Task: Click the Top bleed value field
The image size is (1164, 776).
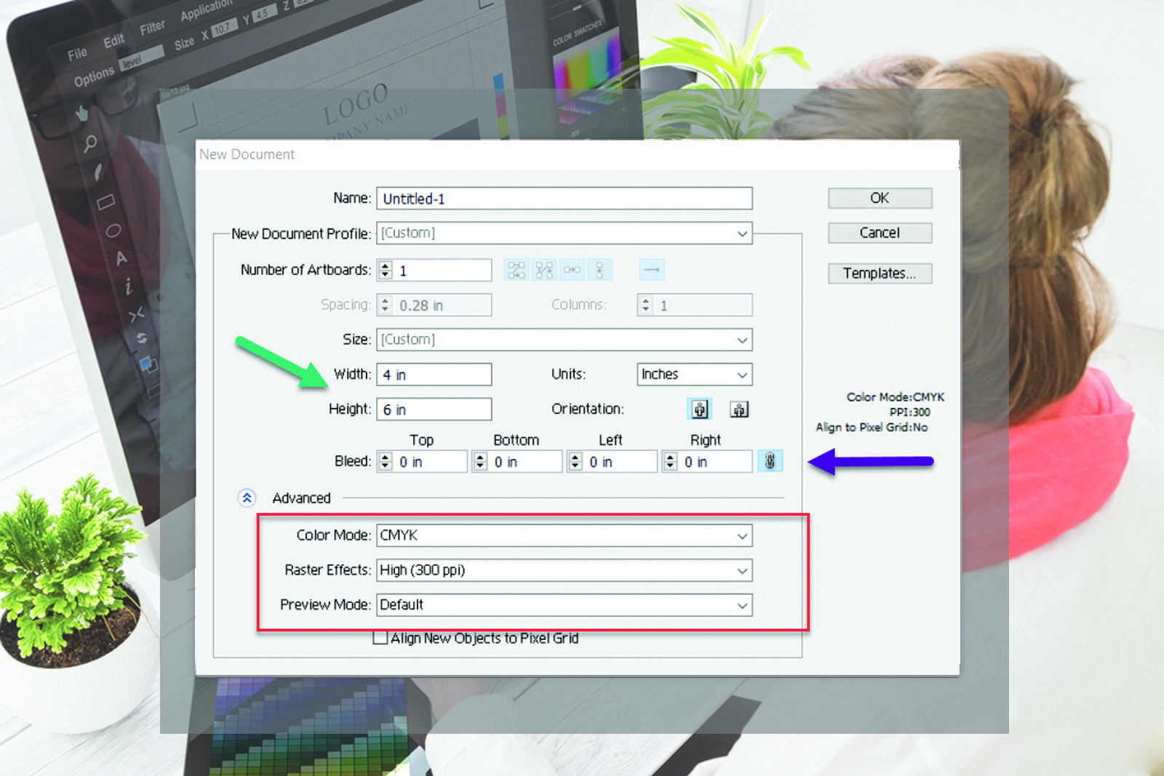Action: (431, 461)
